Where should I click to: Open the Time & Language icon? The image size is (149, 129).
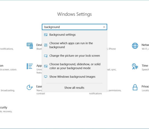point(135,66)
